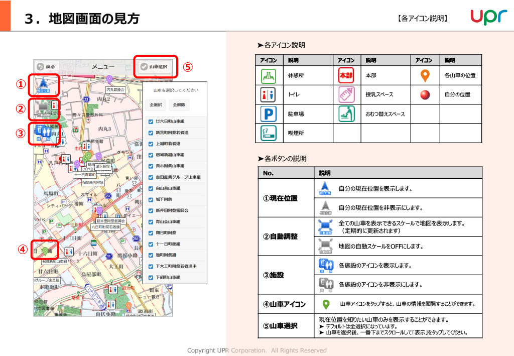Tap the current location icon on the map
This screenshot has height=356, width=514.
[x=44, y=85]
